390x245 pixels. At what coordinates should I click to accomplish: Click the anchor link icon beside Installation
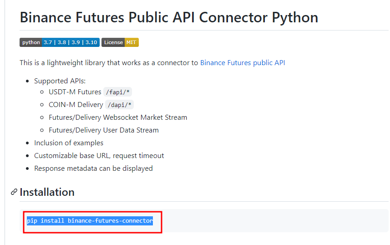(14, 192)
